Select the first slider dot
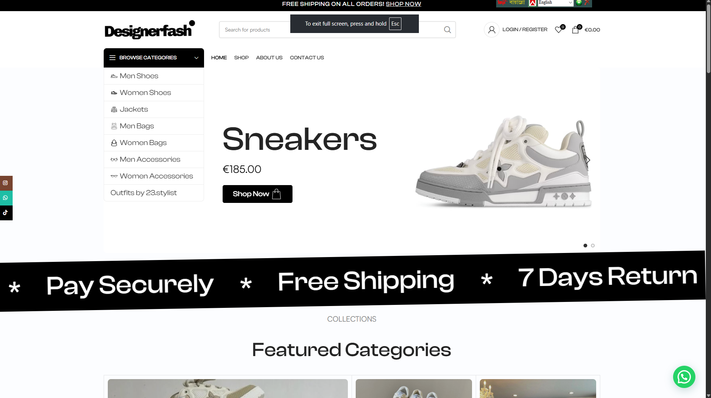Viewport: 711px width, 398px height. tap(585, 246)
